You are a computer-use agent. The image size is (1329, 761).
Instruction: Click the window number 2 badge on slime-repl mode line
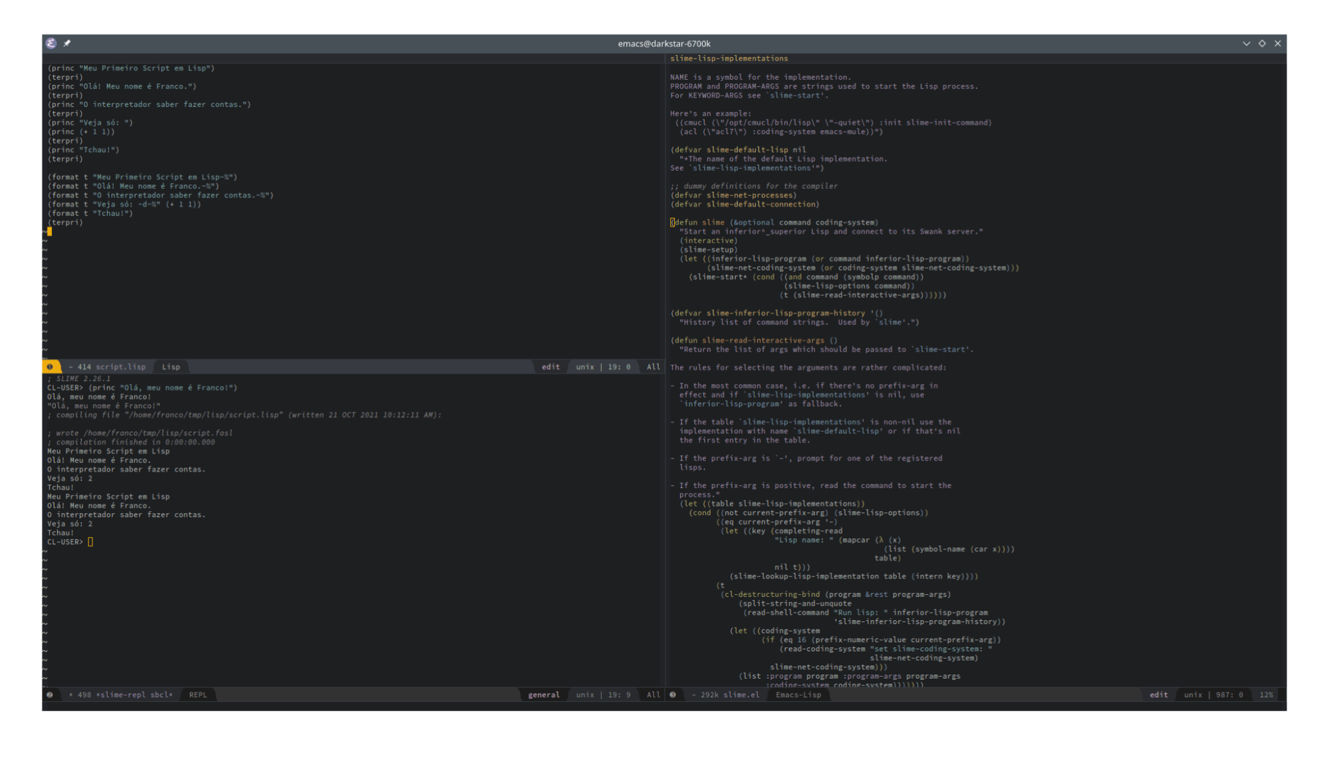click(x=50, y=695)
